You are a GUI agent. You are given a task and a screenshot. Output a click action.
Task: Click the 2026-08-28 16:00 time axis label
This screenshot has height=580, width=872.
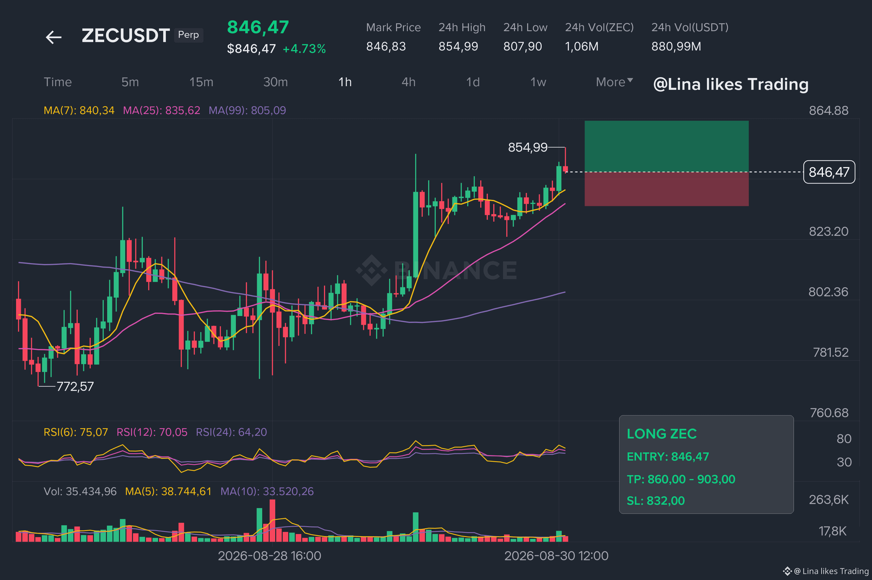pyautogui.click(x=269, y=556)
